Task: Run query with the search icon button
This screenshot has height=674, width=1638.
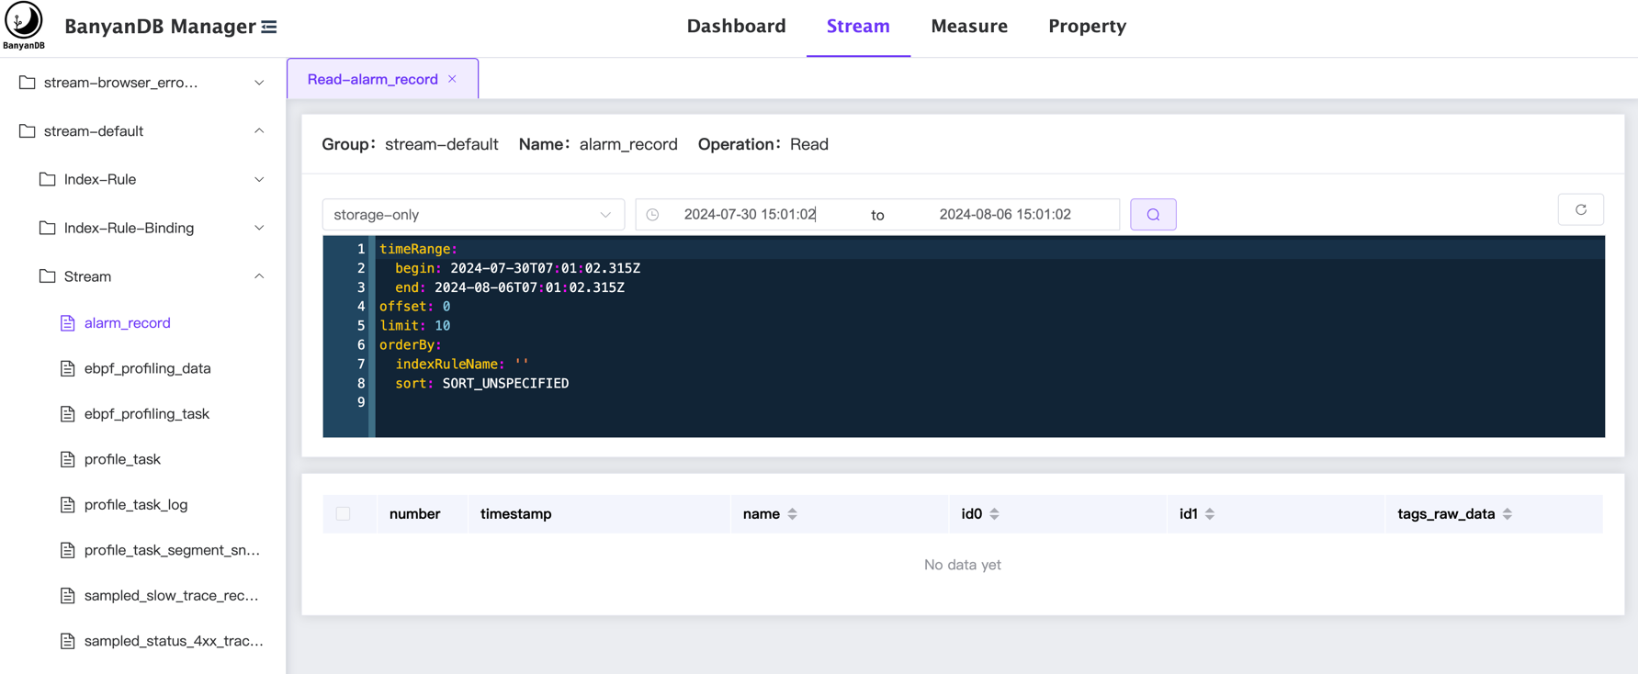Action: click(x=1153, y=215)
